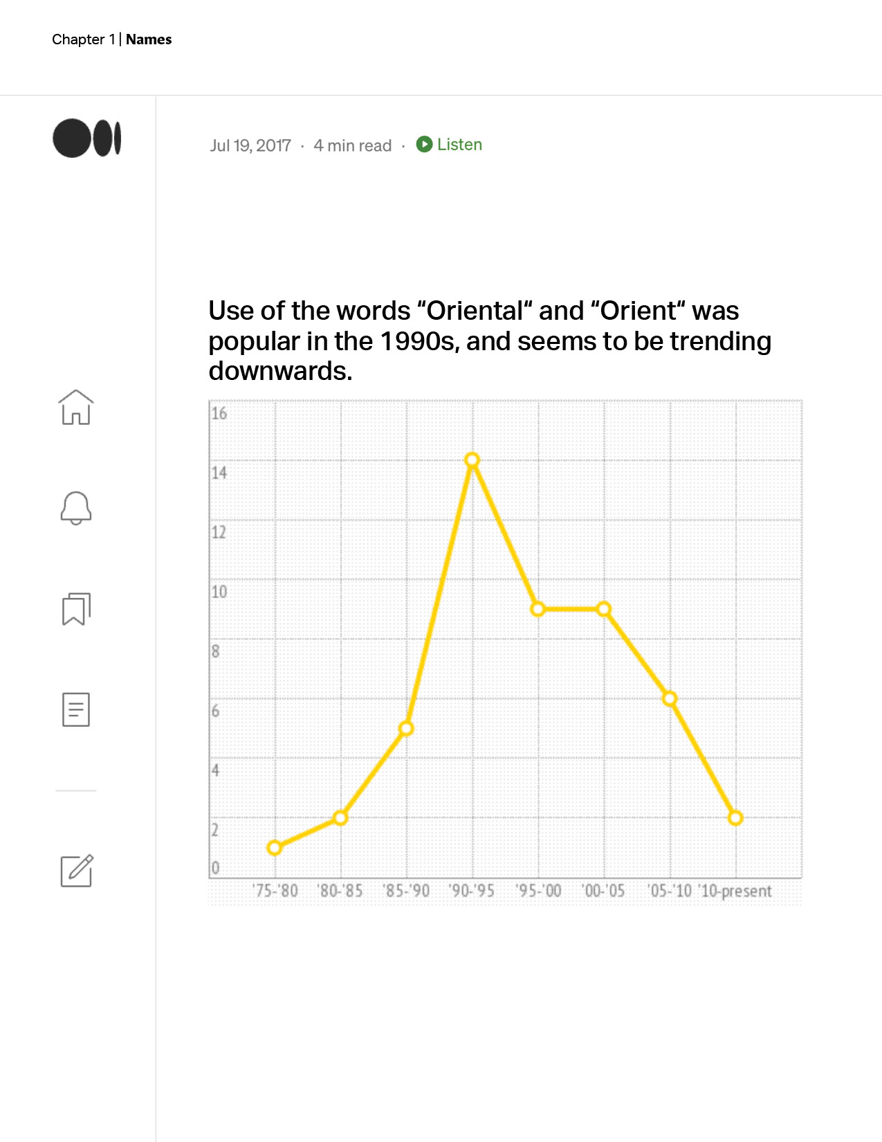Select the '10-present data point

[735, 818]
